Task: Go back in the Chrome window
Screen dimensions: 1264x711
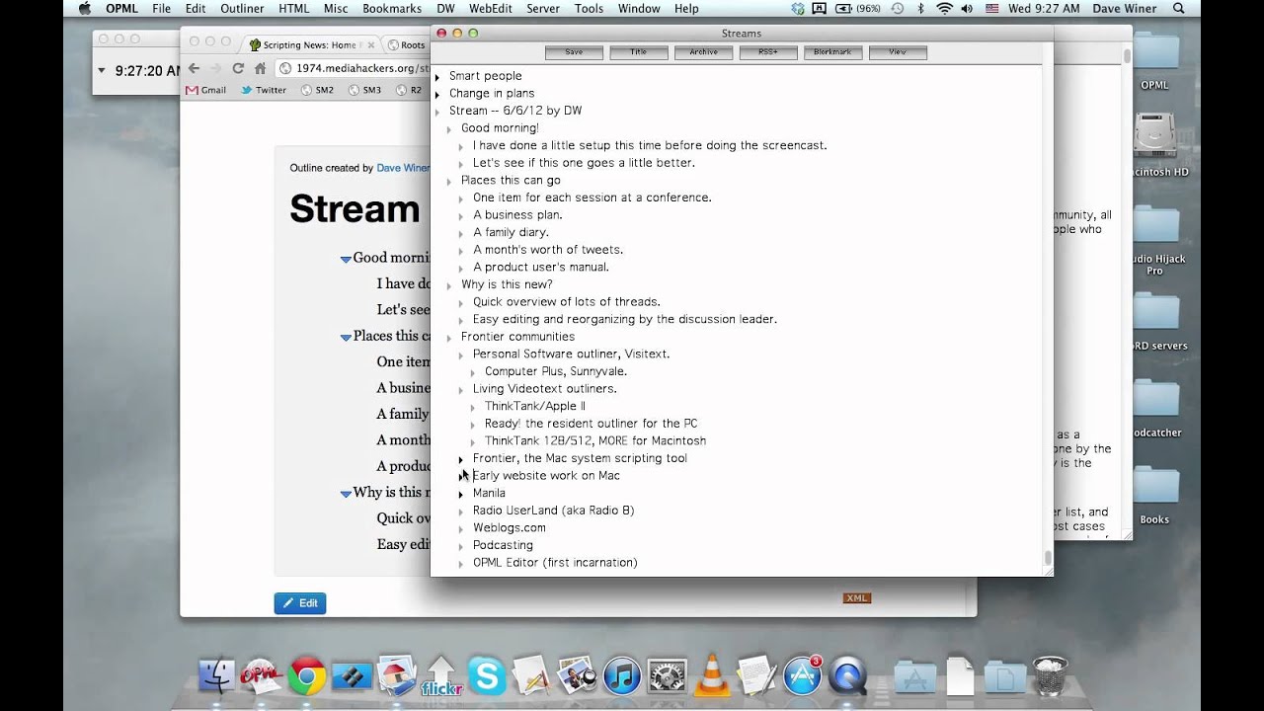Action: coord(194,68)
